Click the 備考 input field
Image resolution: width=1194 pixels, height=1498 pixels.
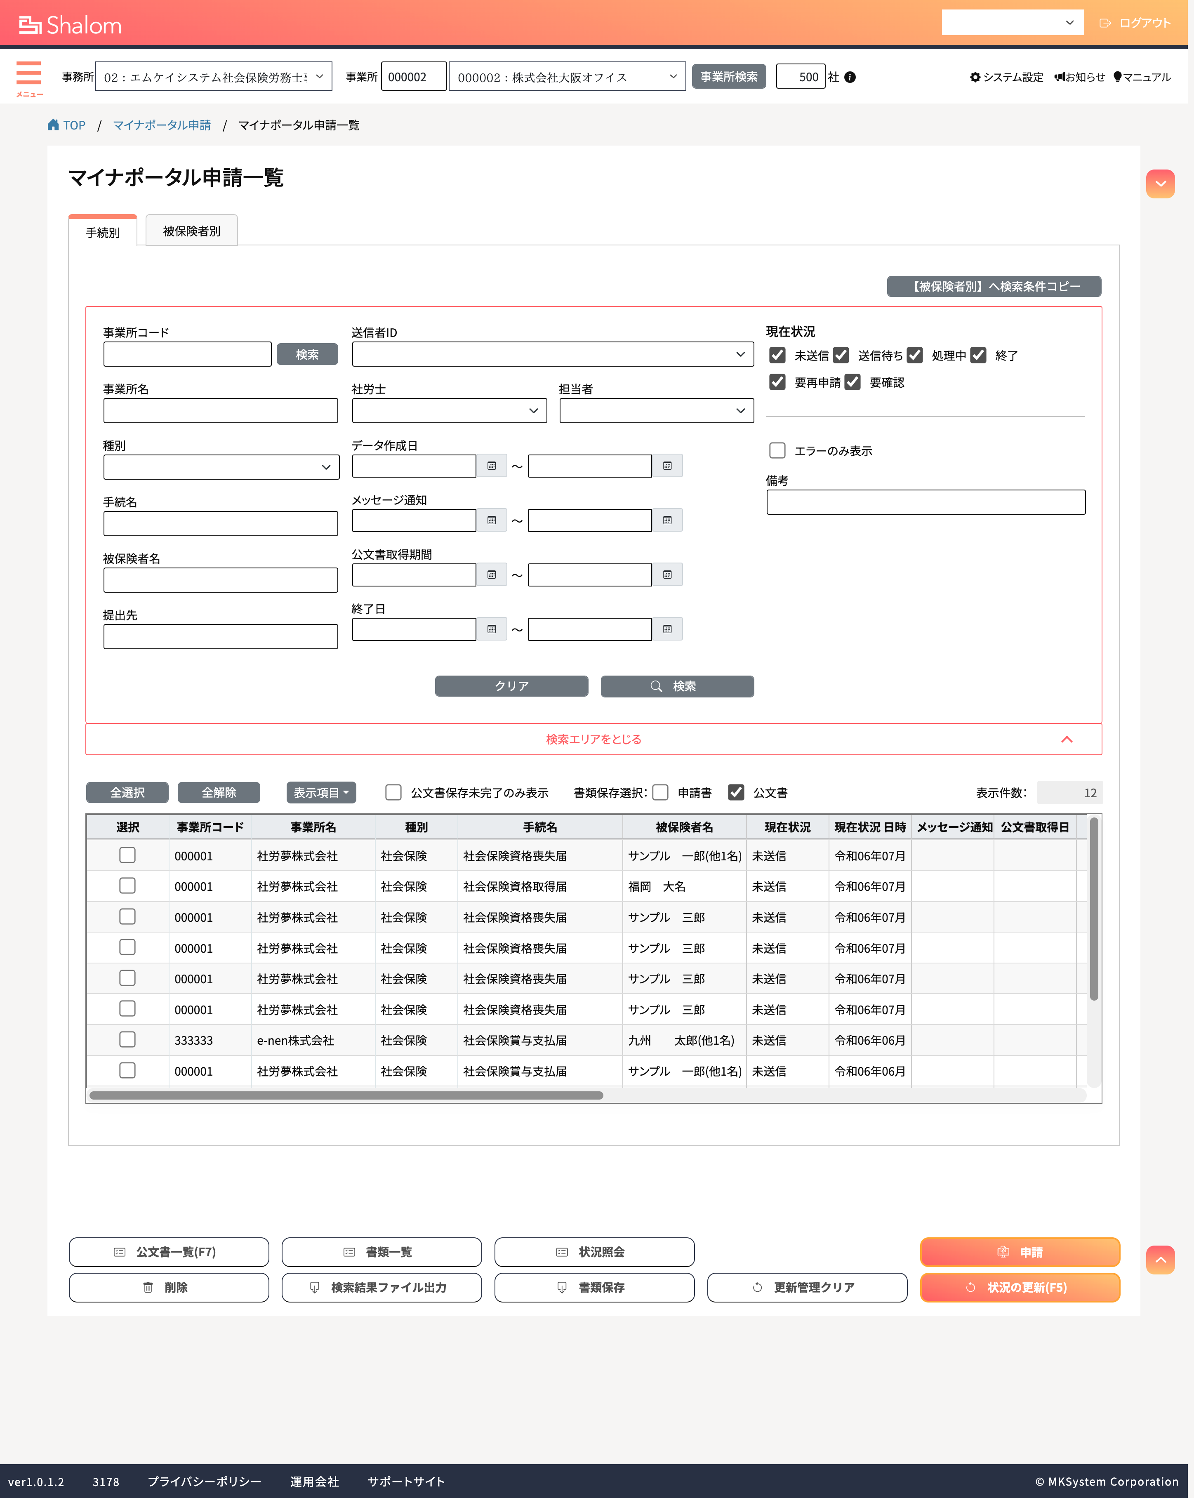tap(926, 502)
